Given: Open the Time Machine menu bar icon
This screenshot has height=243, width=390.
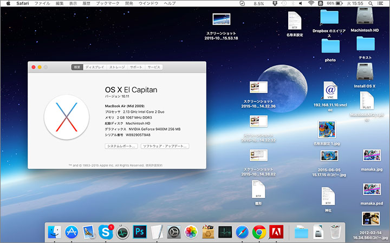Looking at the screenshot, I should click(x=284, y=3).
